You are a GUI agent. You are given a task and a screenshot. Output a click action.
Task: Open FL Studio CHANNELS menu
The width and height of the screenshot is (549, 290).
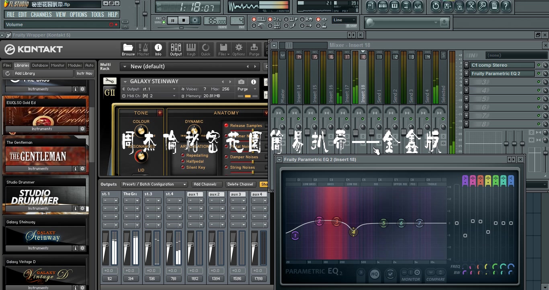(41, 14)
